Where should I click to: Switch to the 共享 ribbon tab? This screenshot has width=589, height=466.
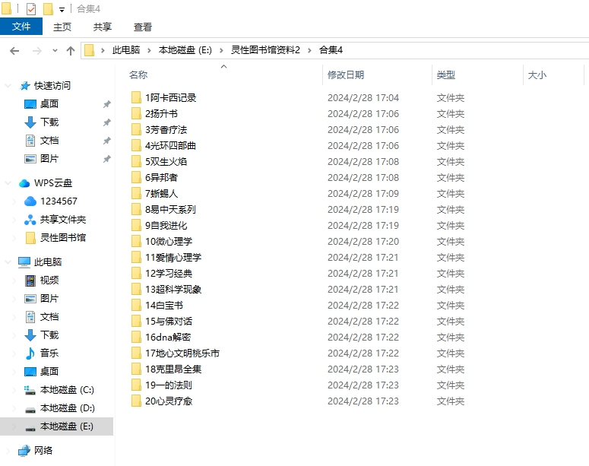[102, 27]
